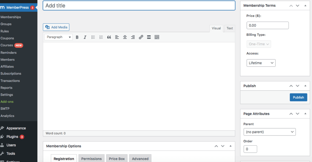Insert the Read More tag
The width and height of the screenshot is (312, 162).
point(149,37)
